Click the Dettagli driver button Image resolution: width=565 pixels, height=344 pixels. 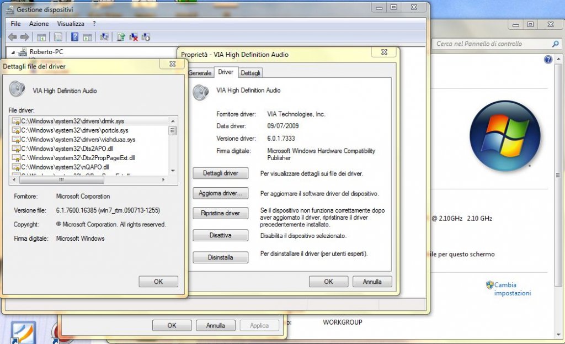221,173
